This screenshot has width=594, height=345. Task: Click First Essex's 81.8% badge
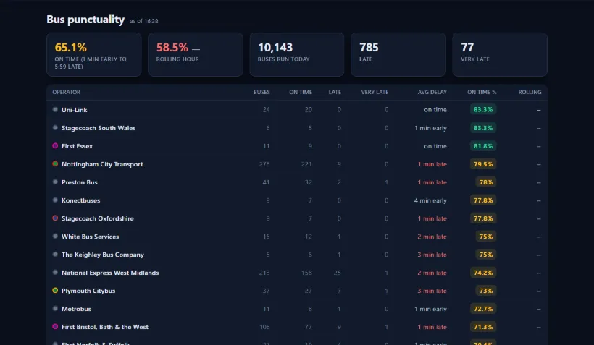(483, 146)
